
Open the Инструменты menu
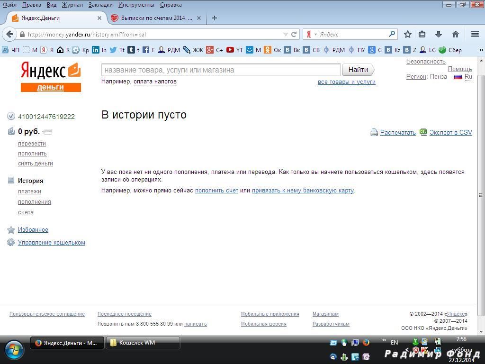coord(136,5)
